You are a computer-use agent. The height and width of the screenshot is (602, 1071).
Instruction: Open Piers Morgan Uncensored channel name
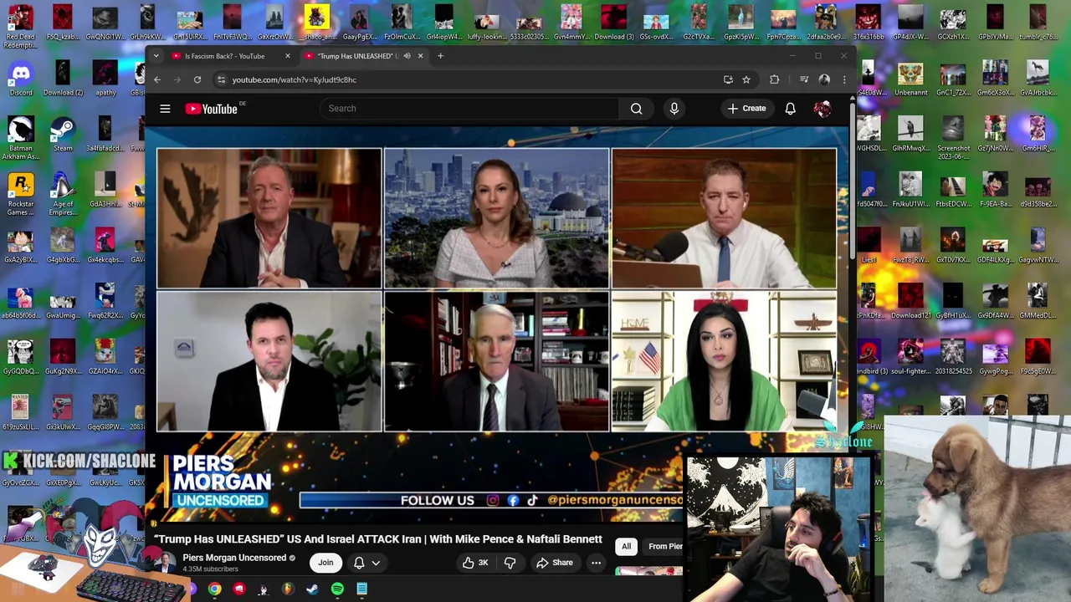[234, 558]
